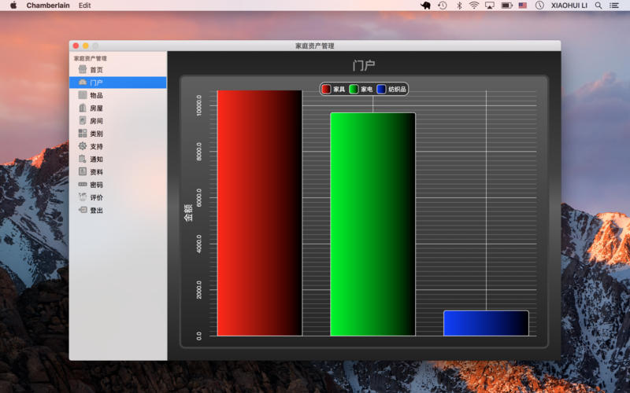630x393 pixels.
Task: Click the green 家电 legend swatch
Action: (x=354, y=89)
